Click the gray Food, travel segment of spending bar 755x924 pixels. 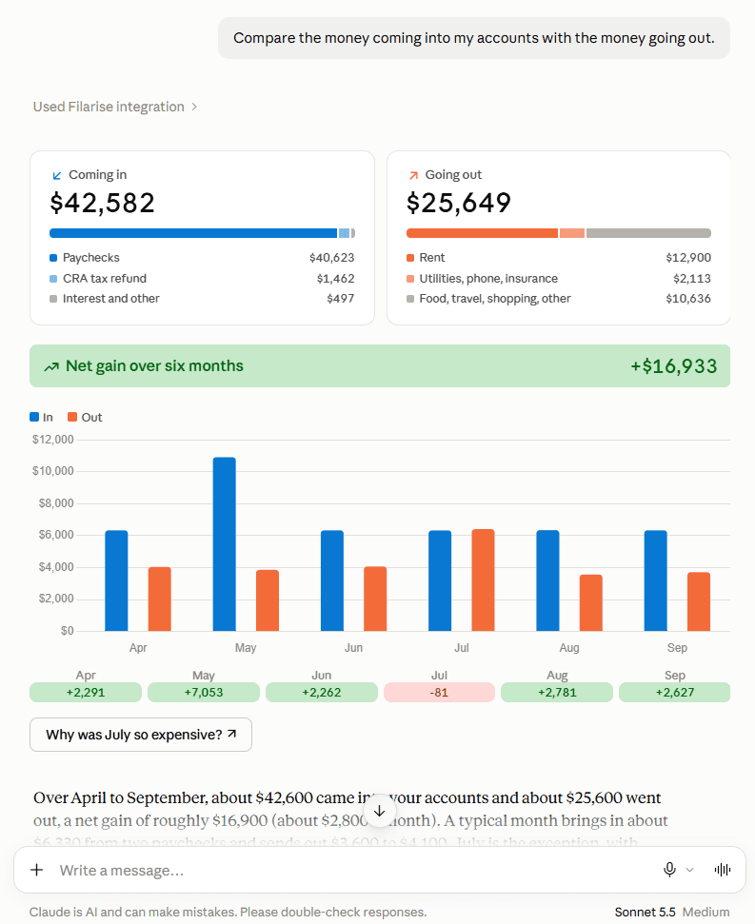point(648,233)
